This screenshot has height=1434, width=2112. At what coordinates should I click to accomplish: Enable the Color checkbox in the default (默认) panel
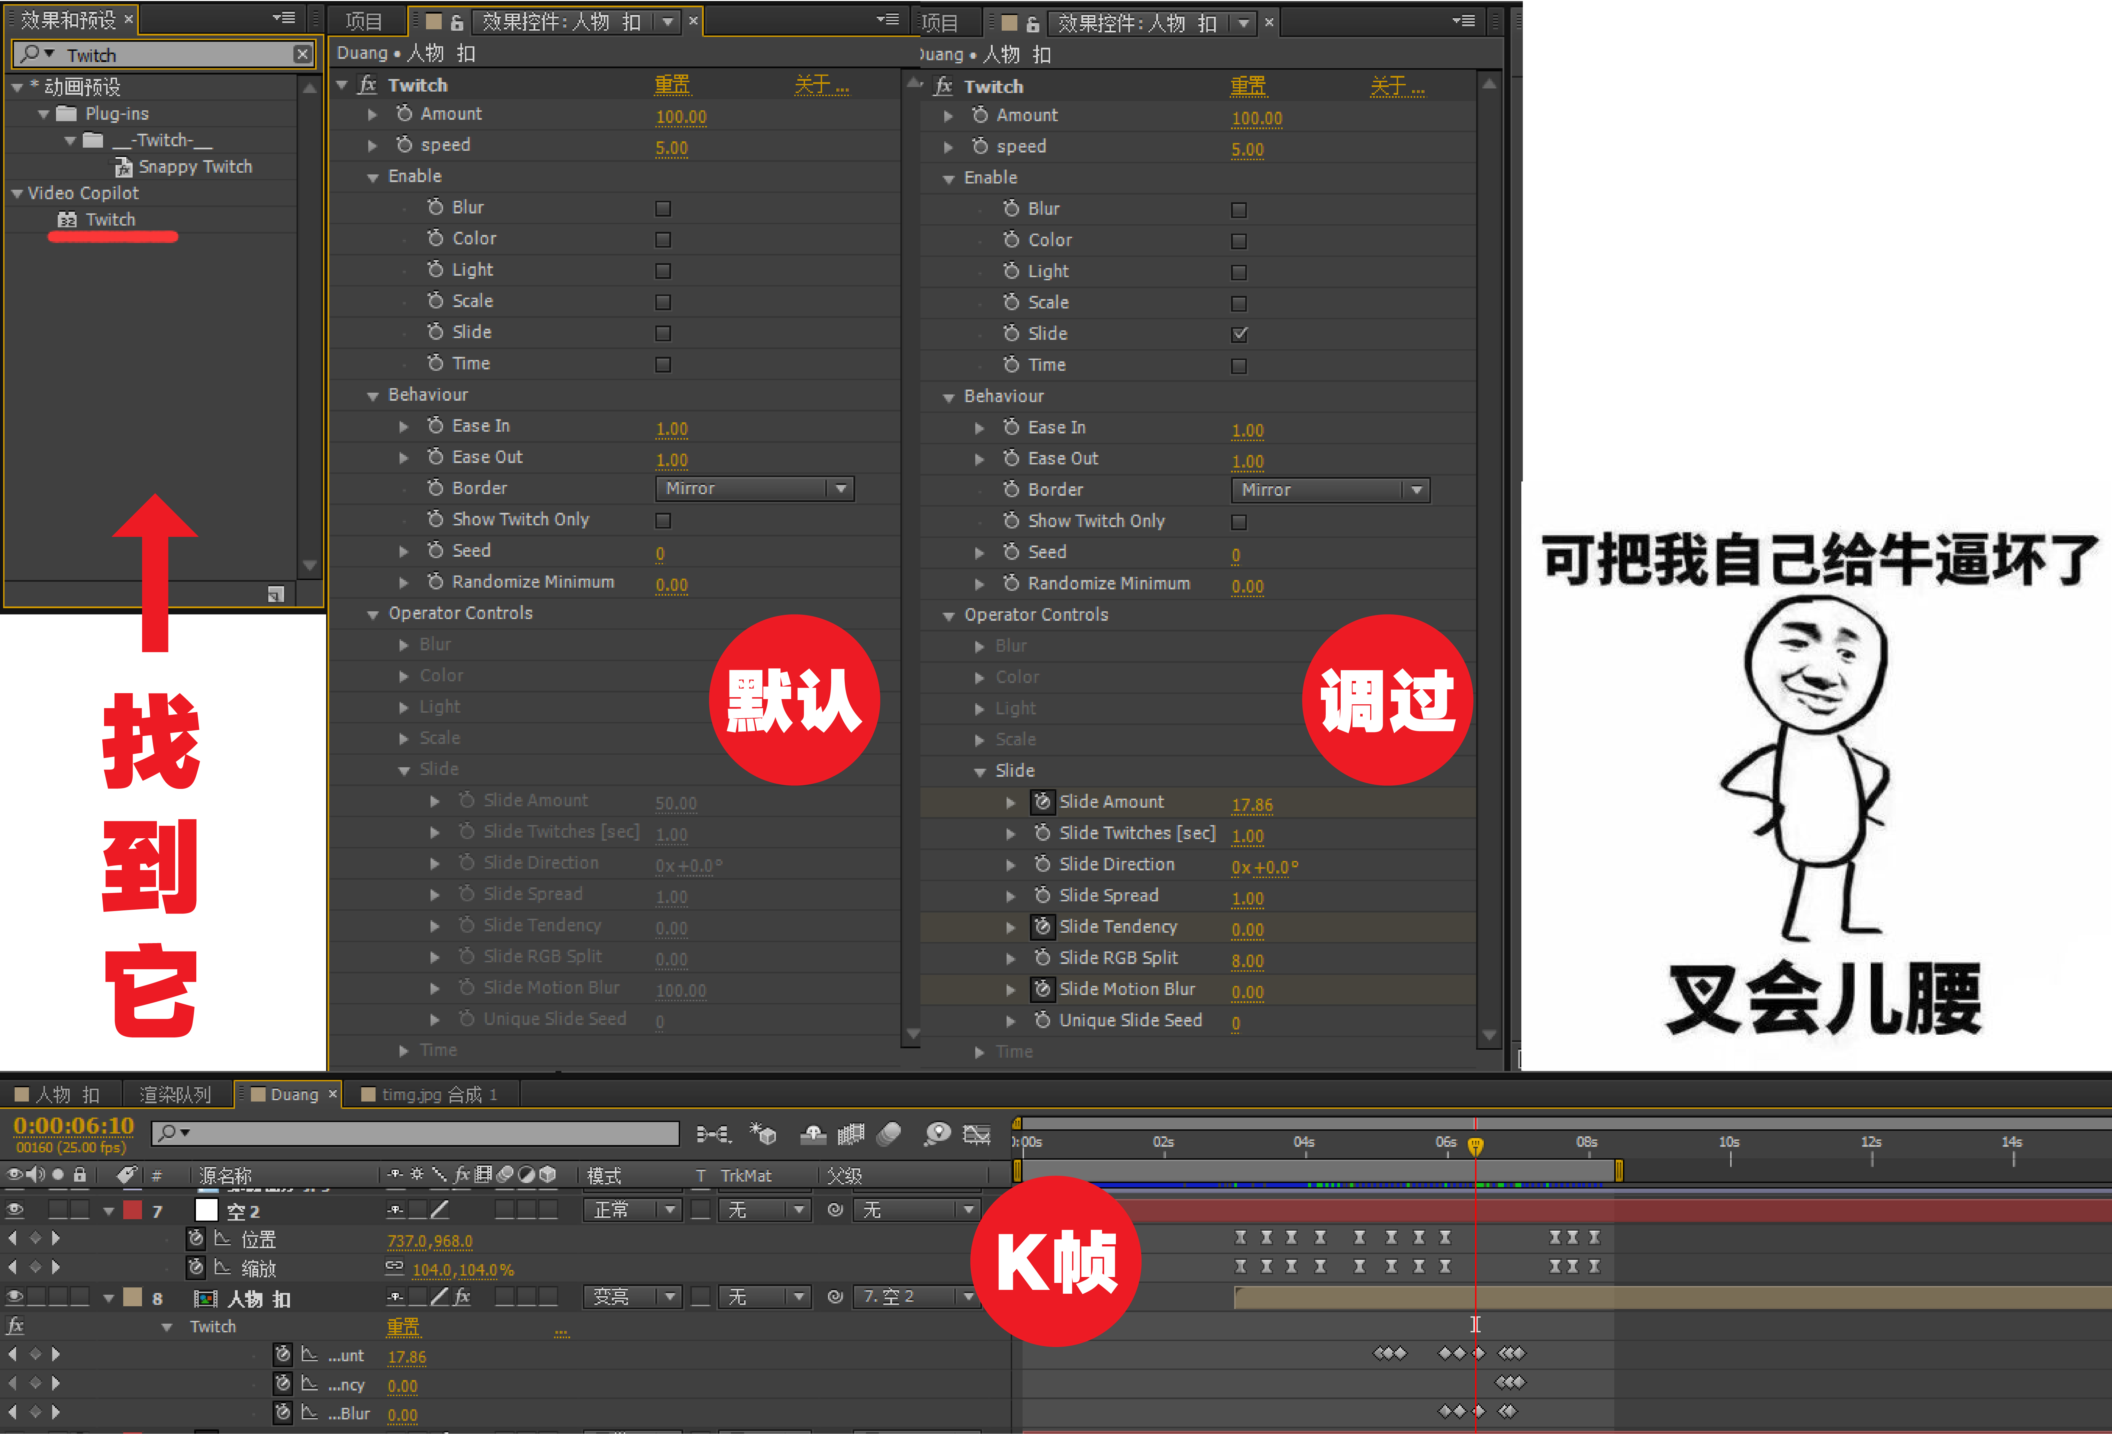(663, 240)
